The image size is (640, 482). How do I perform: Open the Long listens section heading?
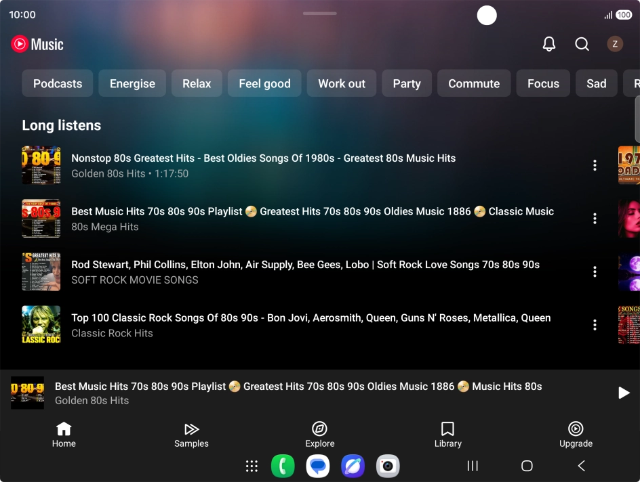click(x=61, y=125)
